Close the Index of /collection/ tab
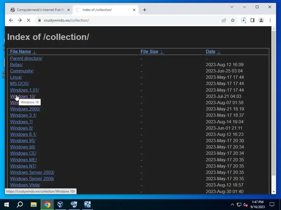 coord(134,10)
